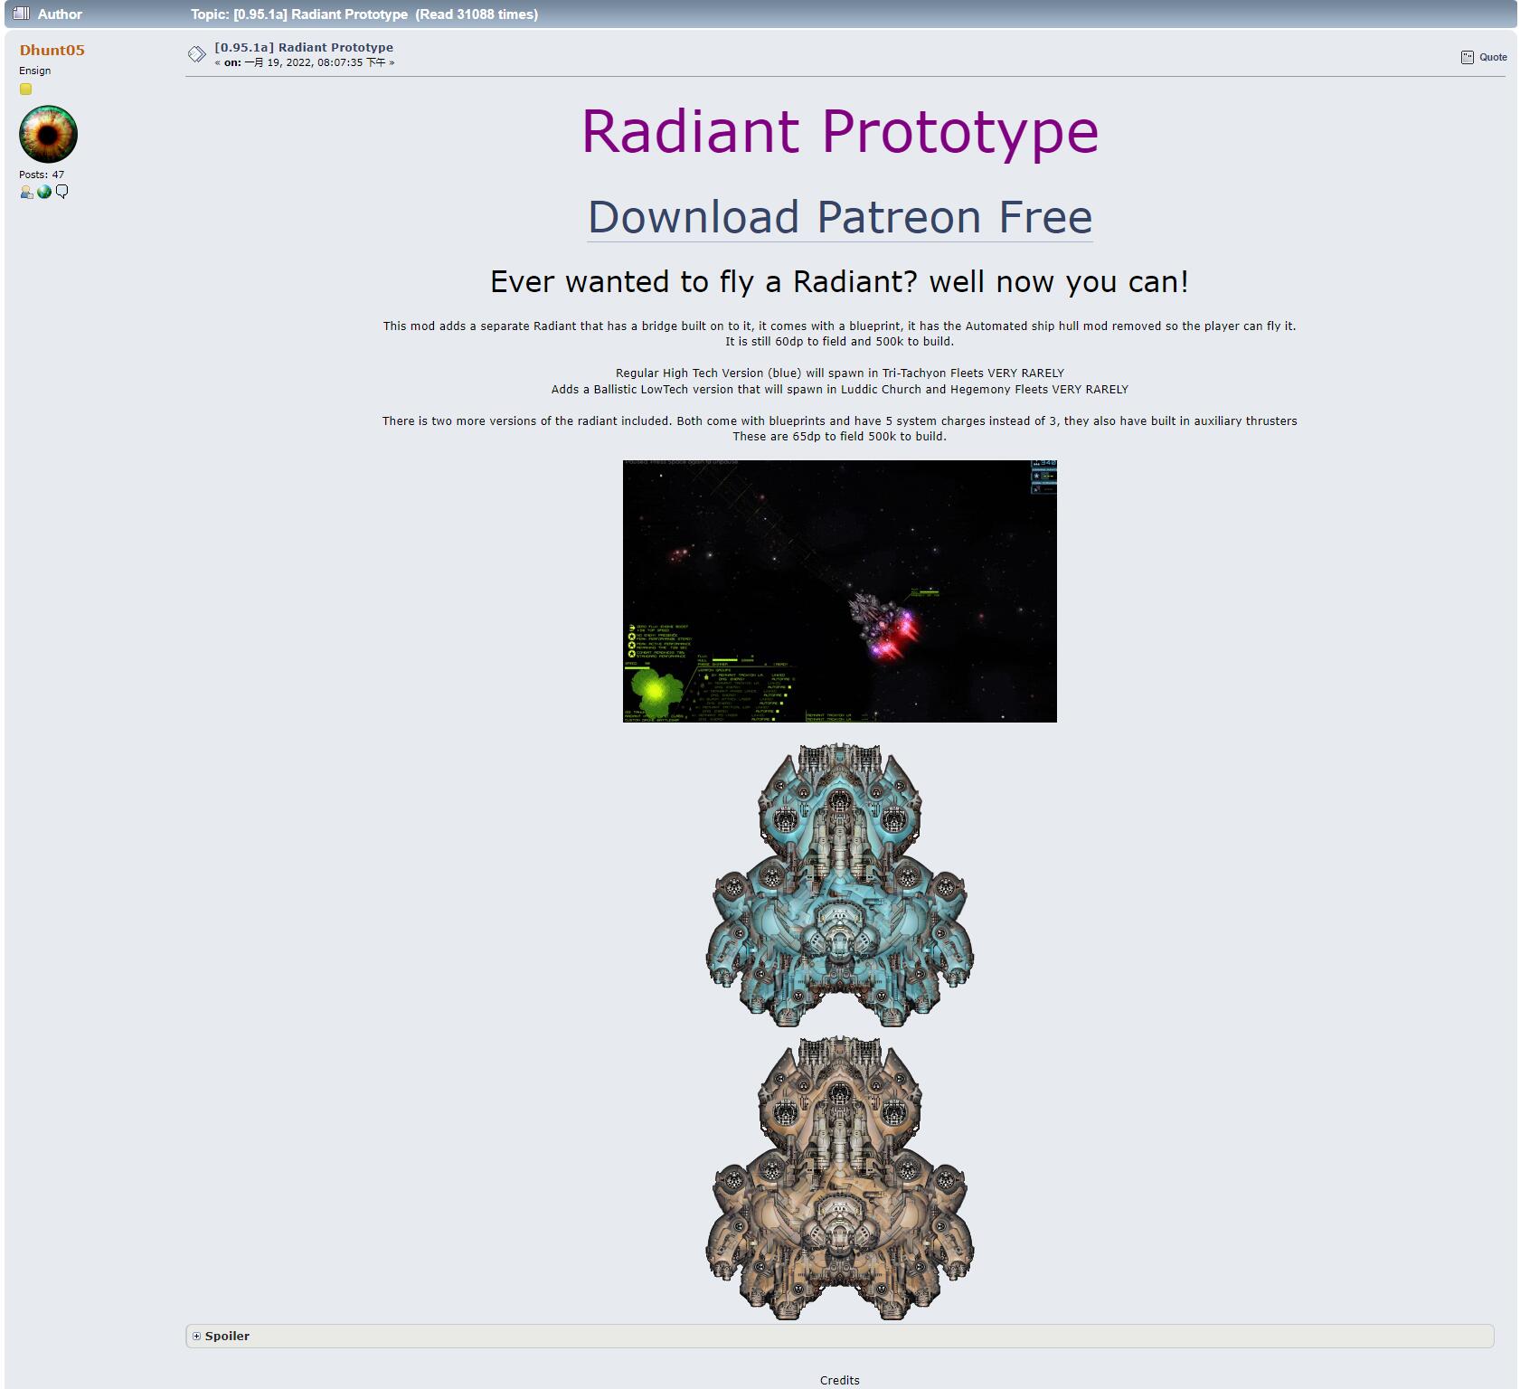The image size is (1520, 1389).
Task: Open the Download Patreon Free link
Action: 839,217
